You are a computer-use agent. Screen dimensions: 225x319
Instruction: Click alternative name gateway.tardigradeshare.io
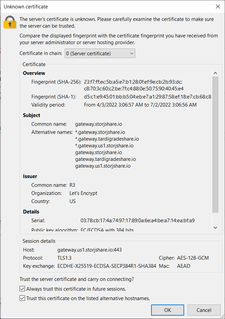coord(106,159)
